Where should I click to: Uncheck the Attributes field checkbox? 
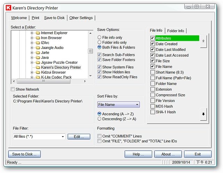(x=153, y=38)
